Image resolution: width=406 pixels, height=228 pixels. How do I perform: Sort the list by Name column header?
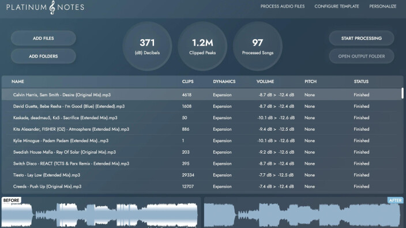(18, 81)
